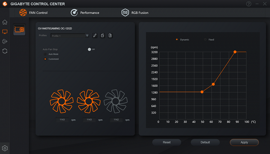Open the Home sidebar icon
The width and height of the screenshot is (270, 154).
pos(5,22)
